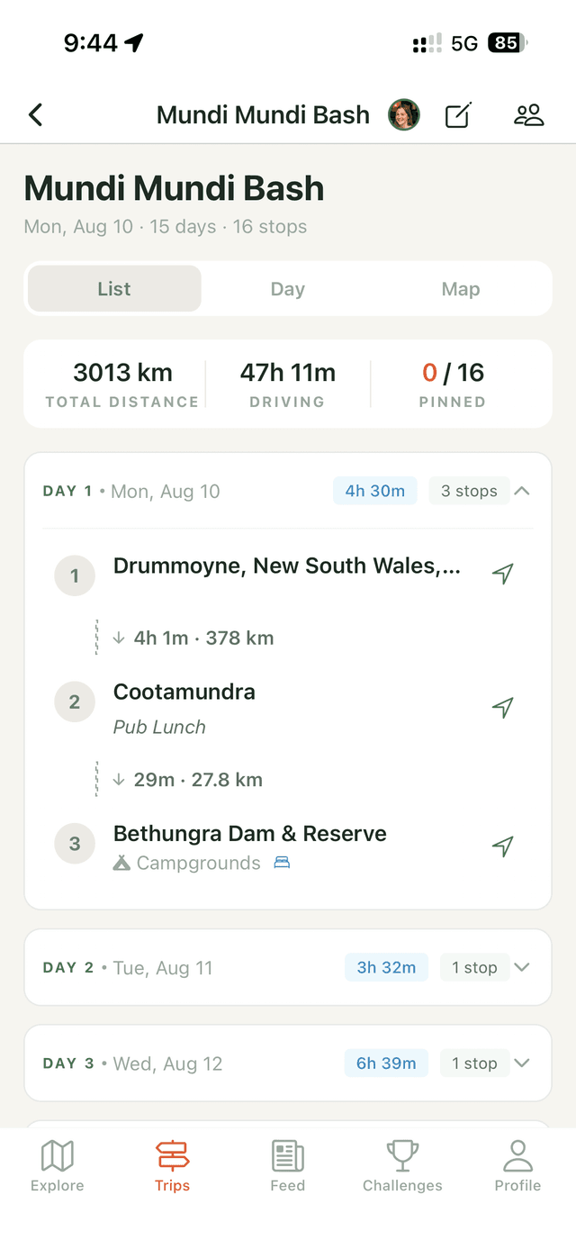Open the Explore map icon
This screenshot has height=1249, width=576.
58,1165
